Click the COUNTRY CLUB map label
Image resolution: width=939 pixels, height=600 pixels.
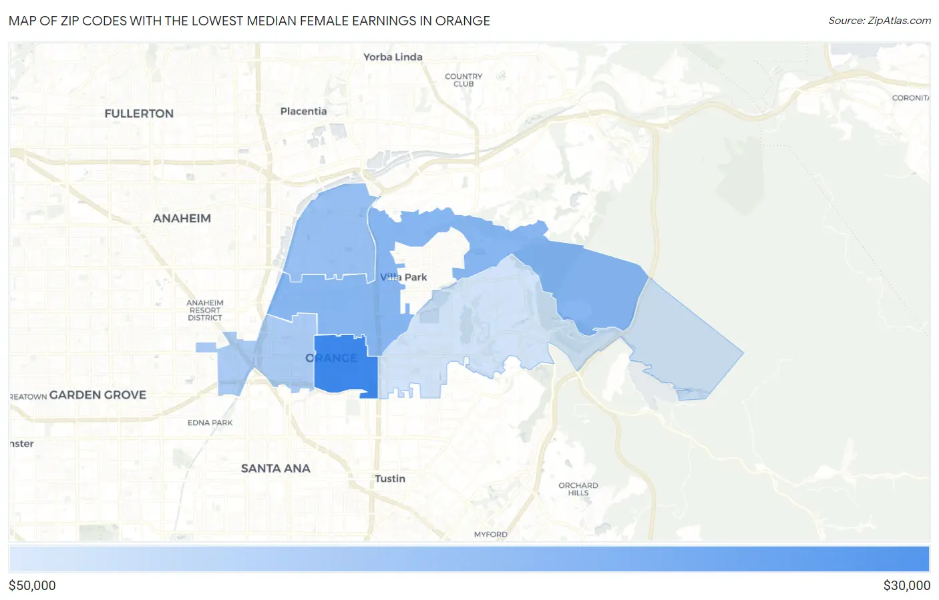[x=463, y=80]
